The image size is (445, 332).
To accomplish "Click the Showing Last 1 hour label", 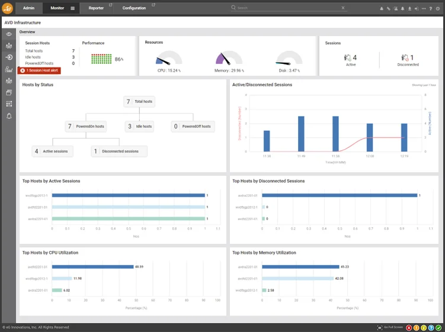I will coord(424,85).
